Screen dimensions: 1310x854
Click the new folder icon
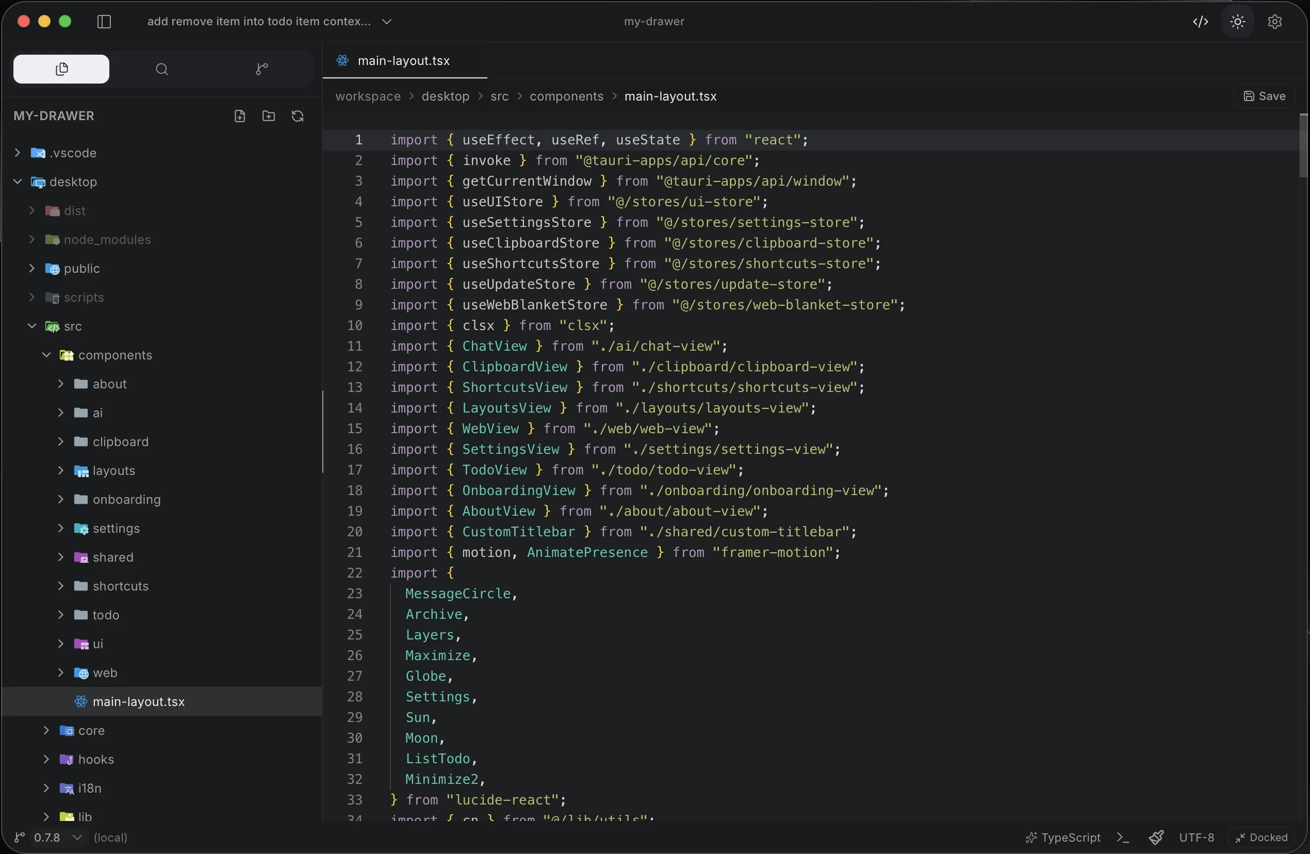click(x=269, y=116)
